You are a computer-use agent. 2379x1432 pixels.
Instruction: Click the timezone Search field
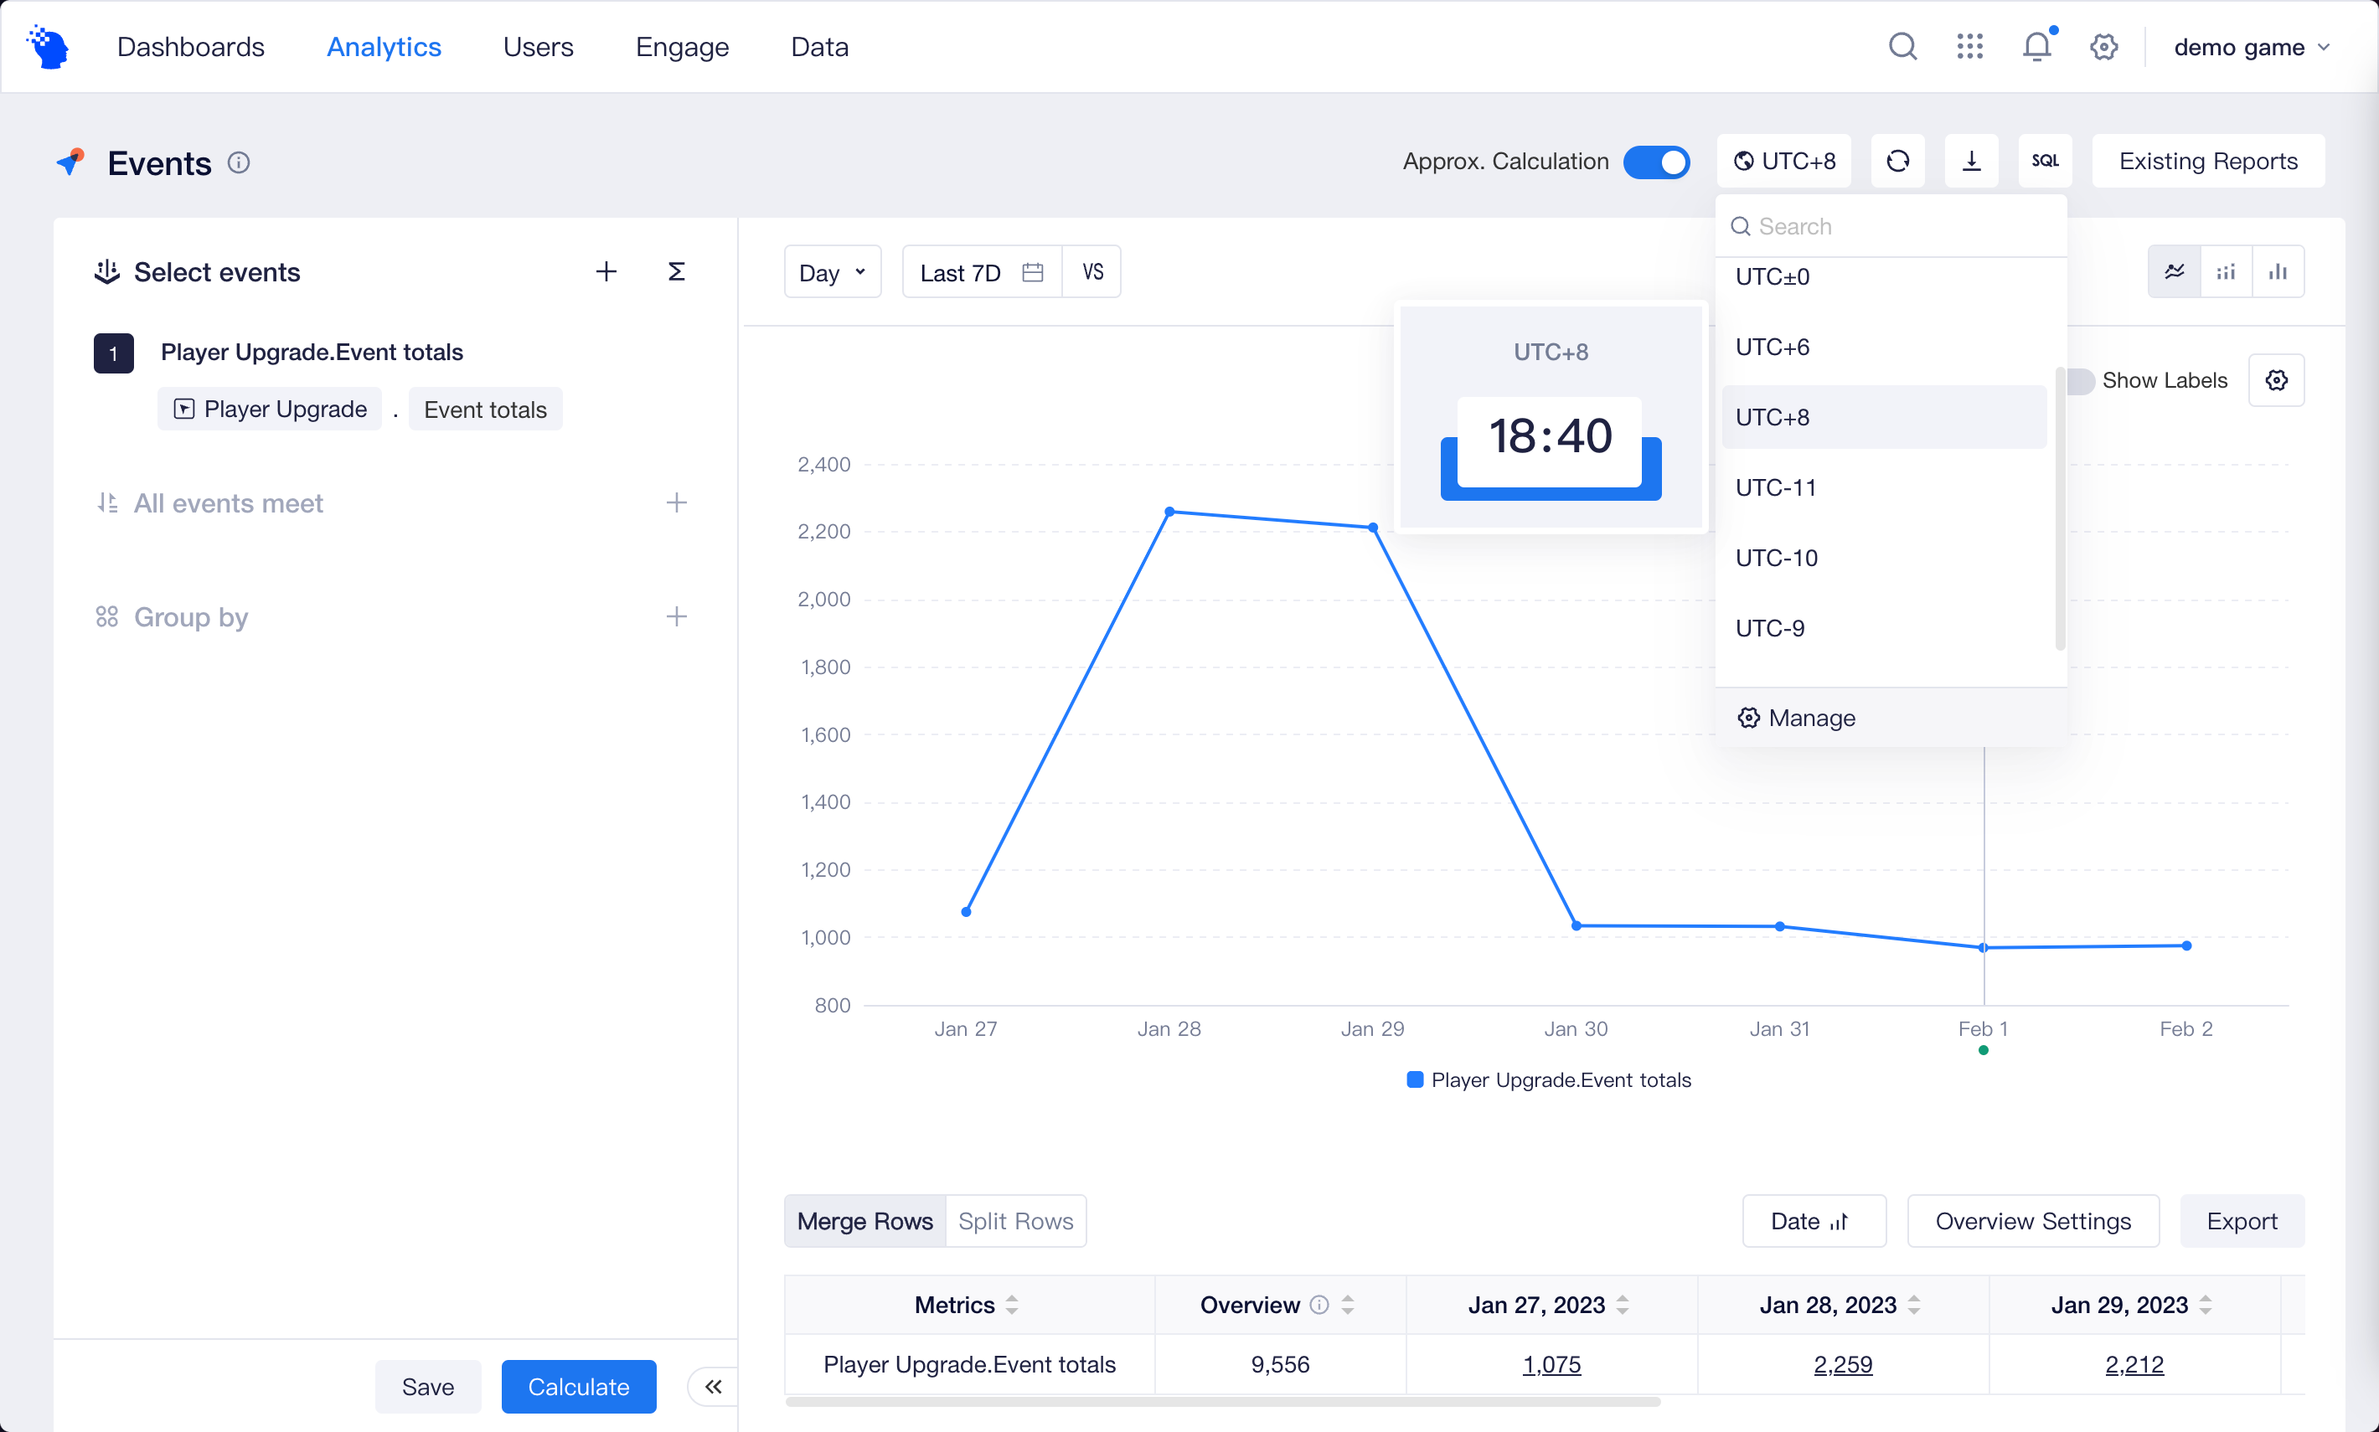1891,226
